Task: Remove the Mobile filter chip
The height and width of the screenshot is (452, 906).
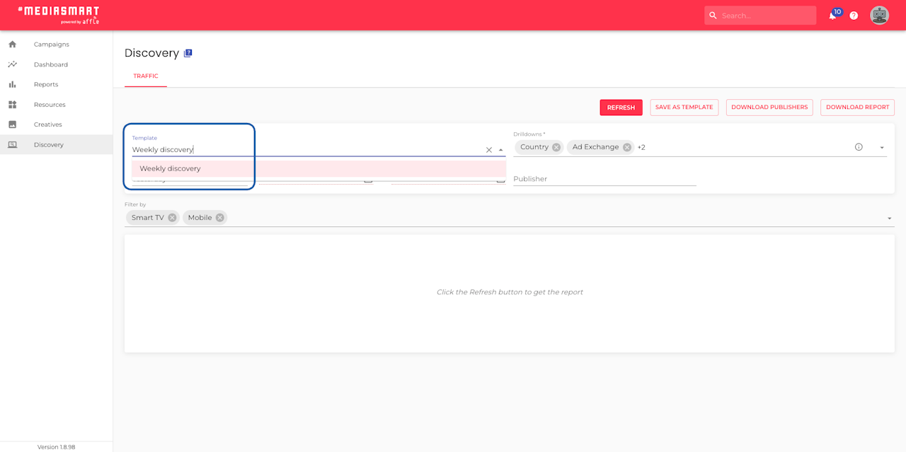Action: 220,218
